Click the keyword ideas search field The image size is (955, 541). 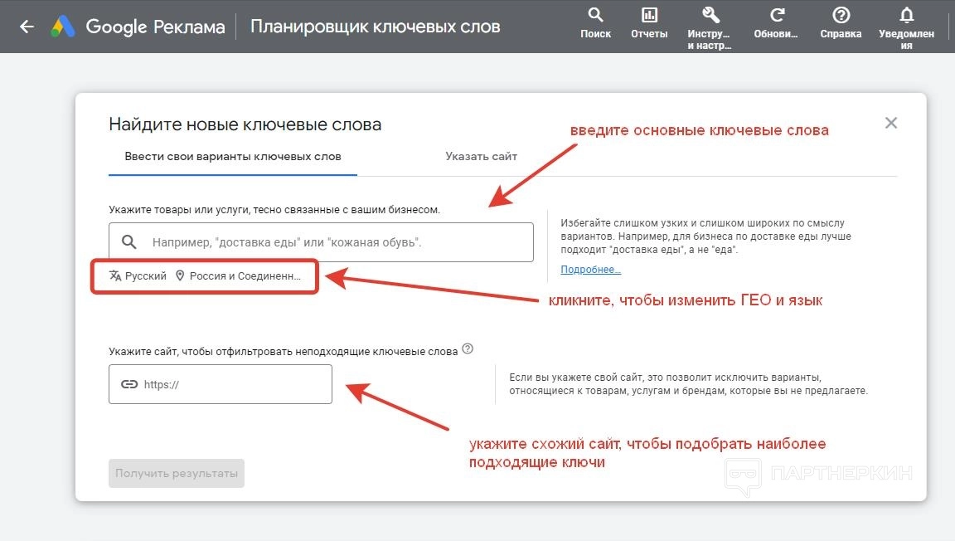click(321, 242)
